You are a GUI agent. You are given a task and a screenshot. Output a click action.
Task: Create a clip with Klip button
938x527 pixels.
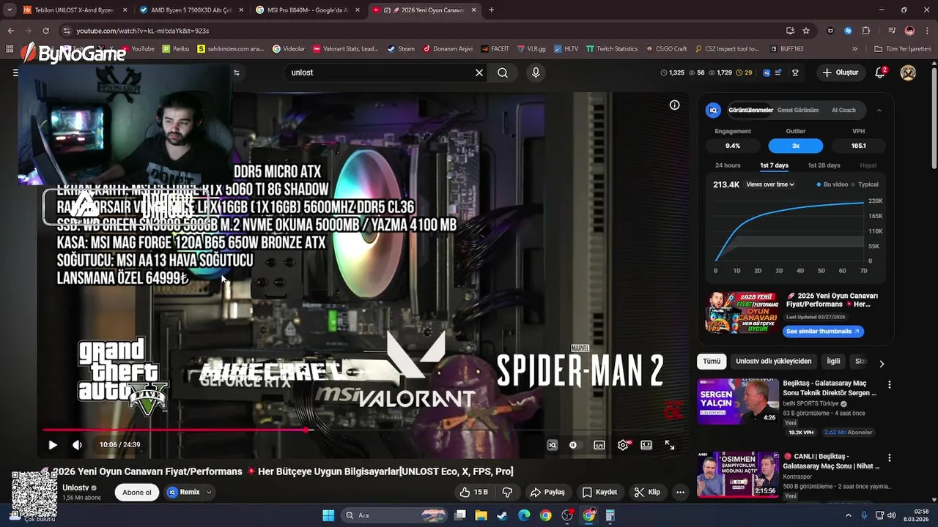pos(647,493)
